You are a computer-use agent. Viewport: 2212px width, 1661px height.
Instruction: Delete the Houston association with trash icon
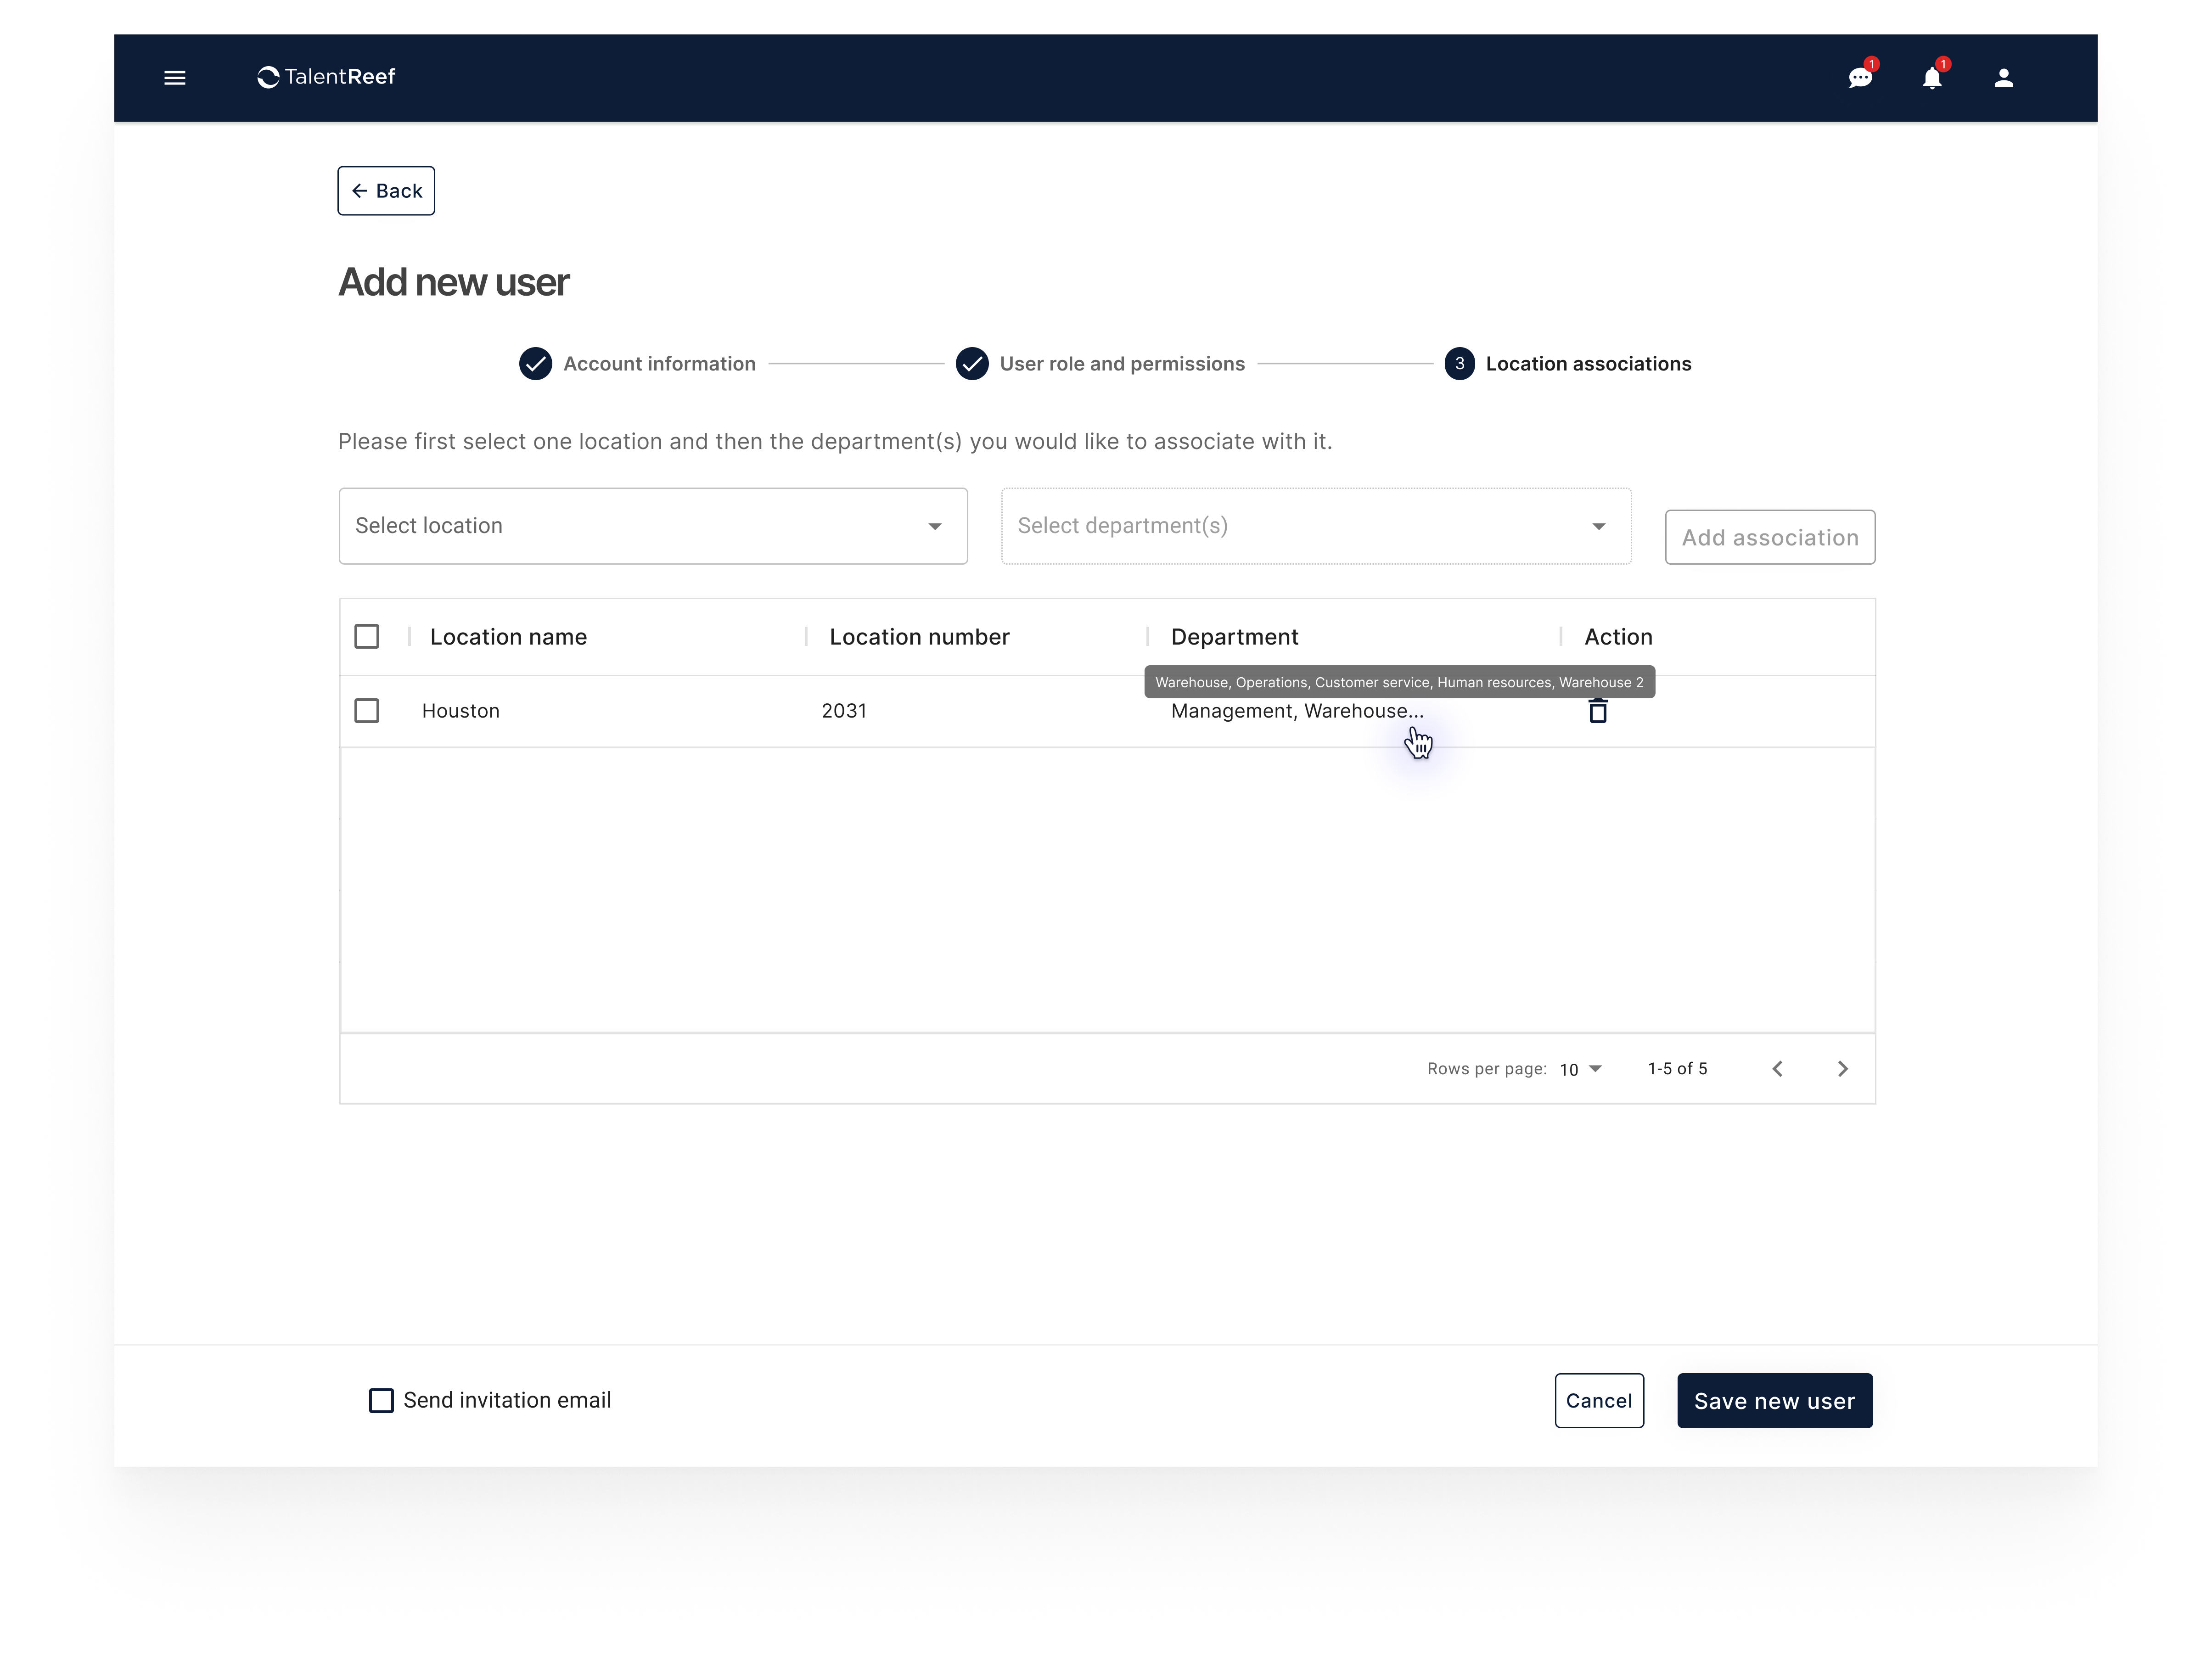tap(1598, 711)
